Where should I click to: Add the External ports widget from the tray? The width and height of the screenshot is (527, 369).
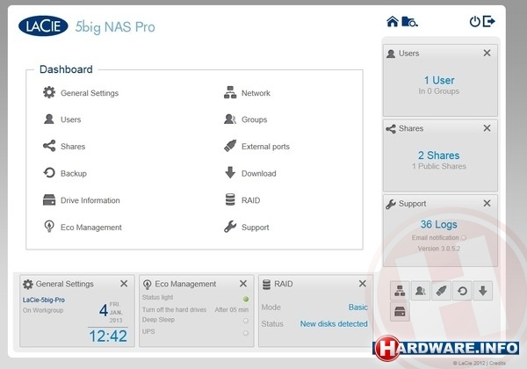[441, 291]
